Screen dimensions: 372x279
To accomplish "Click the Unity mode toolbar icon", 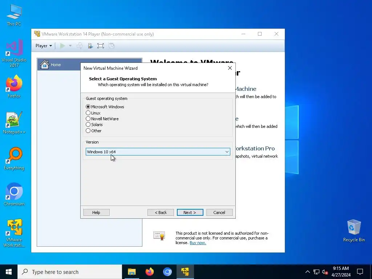I will click(111, 46).
